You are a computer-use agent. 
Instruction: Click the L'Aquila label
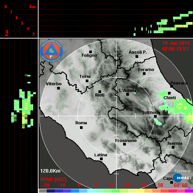[127, 90]
